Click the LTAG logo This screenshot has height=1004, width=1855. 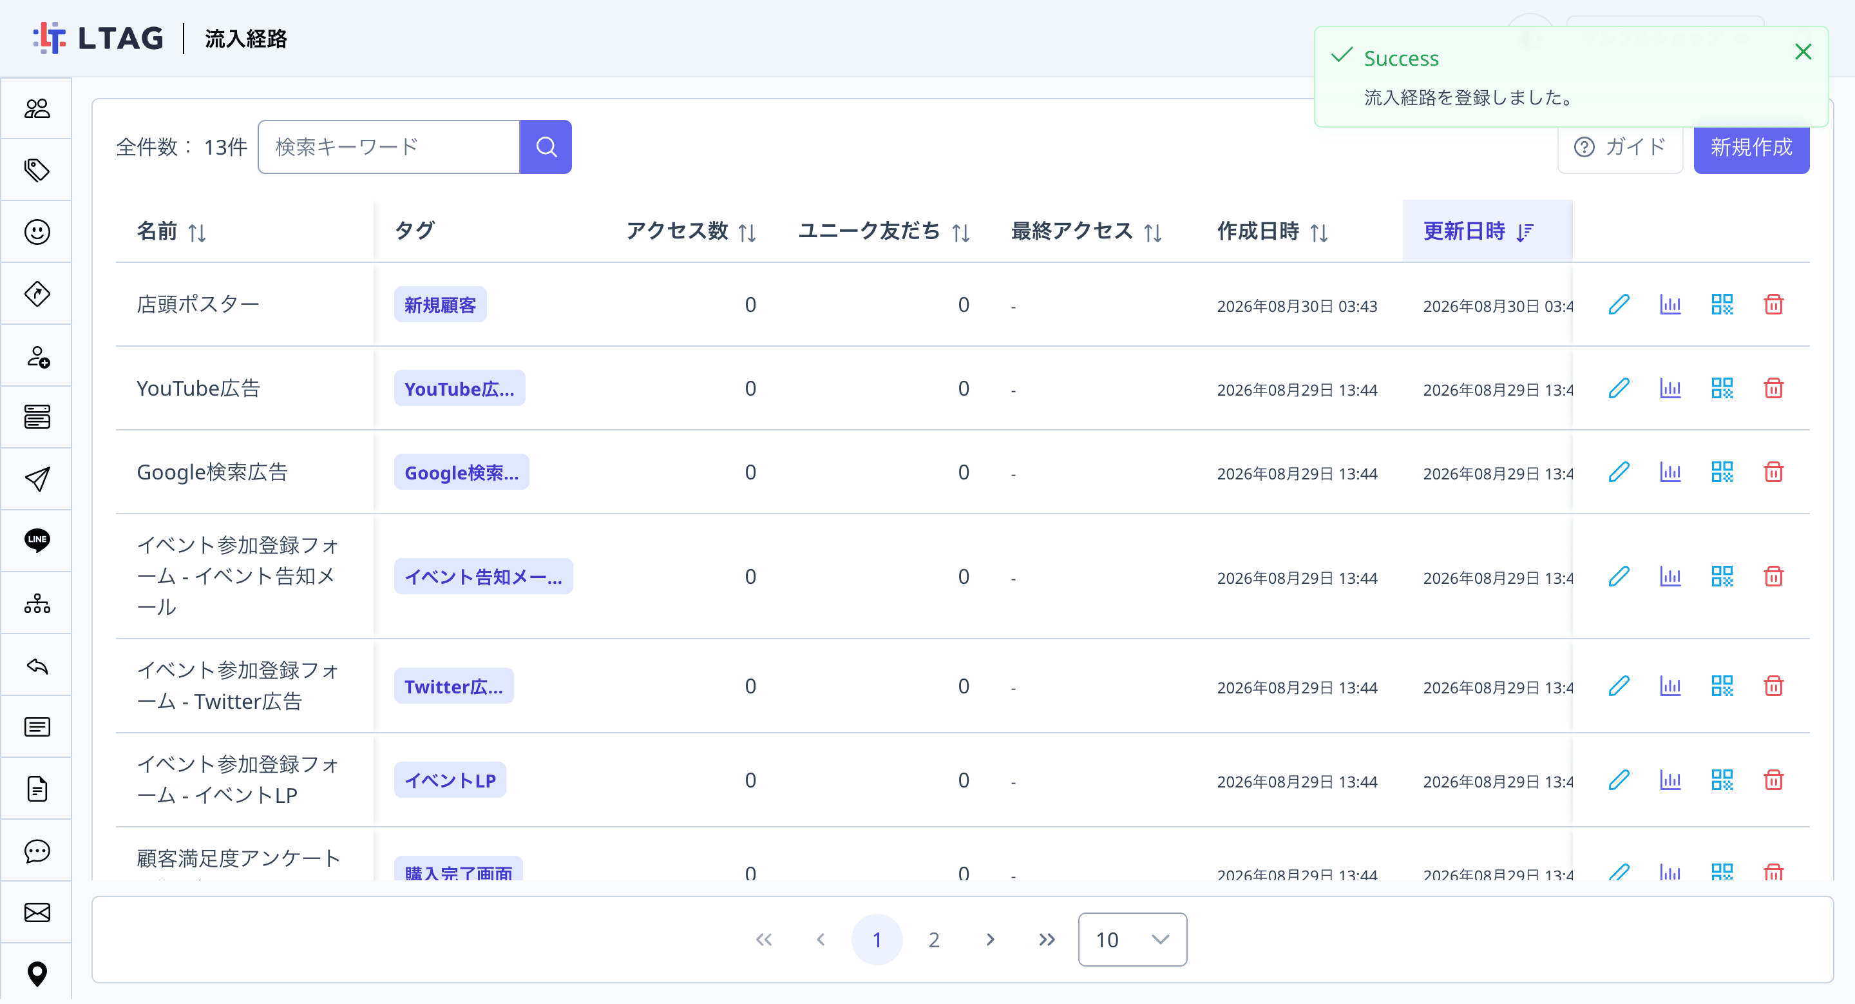point(99,38)
